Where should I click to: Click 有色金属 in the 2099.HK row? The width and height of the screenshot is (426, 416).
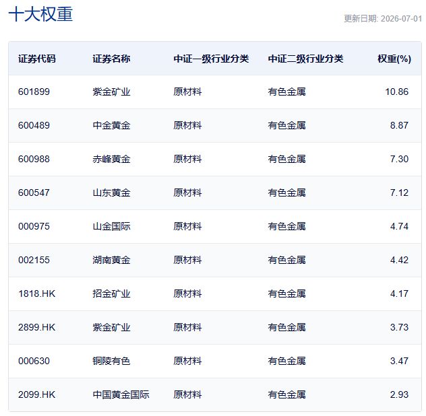[x=287, y=394]
